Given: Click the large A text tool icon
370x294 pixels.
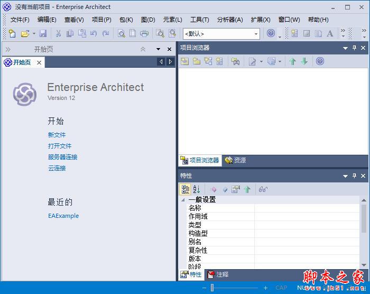Looking at the screenshot, I should (330, 33).
